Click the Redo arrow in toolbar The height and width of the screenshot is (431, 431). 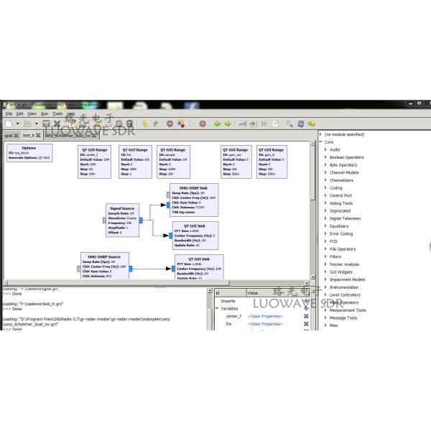point(154,124)
